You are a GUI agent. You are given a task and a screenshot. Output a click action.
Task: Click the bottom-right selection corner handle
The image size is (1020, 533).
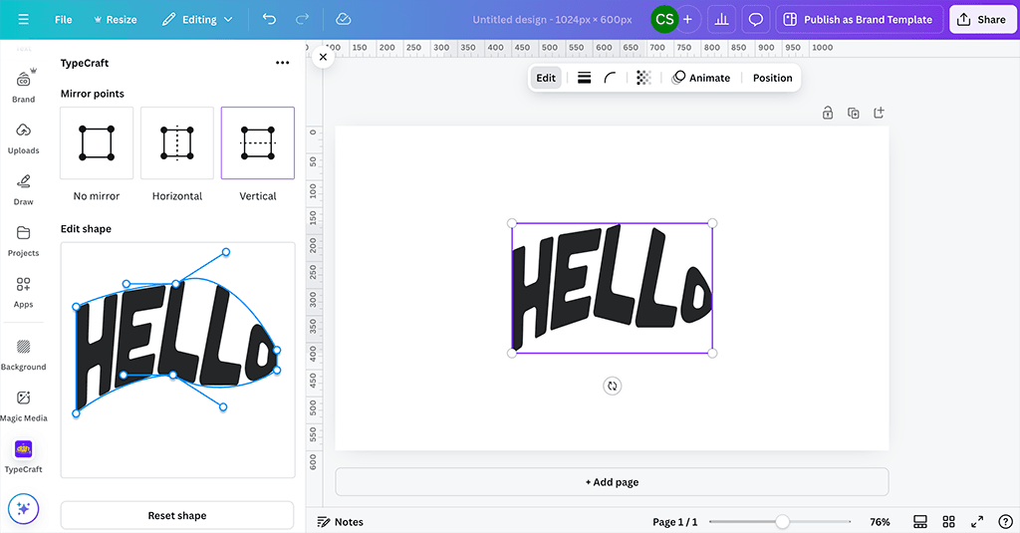(x=712, y=354)
